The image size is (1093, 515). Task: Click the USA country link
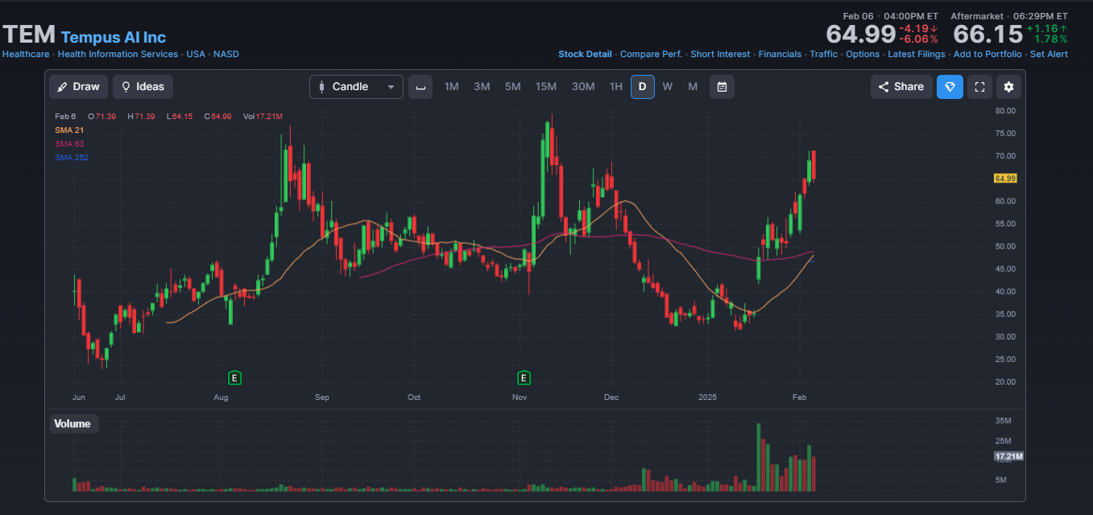[196, 54]
